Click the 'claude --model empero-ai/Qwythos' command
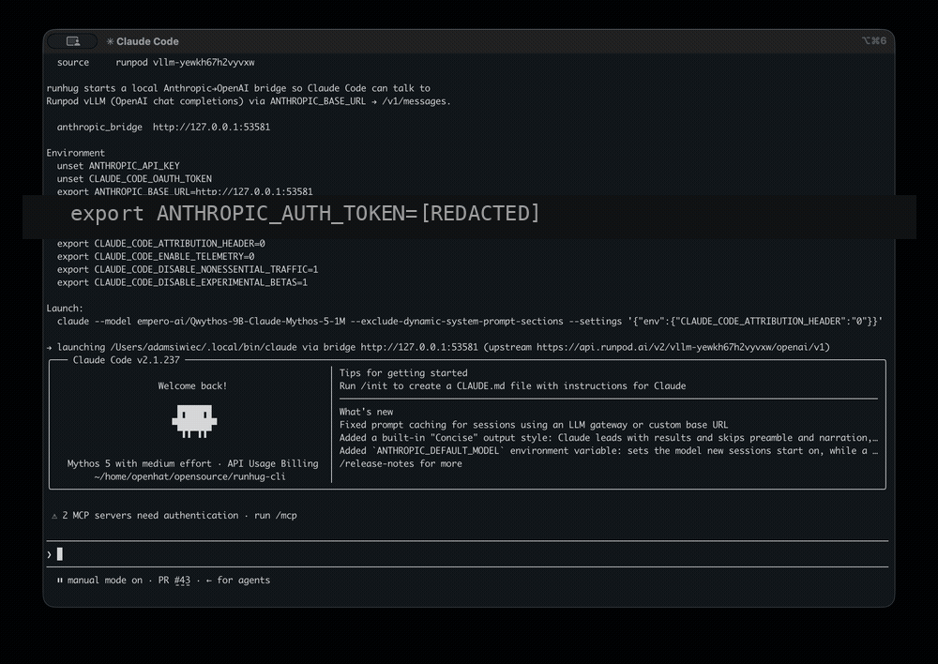 [470, 322]
